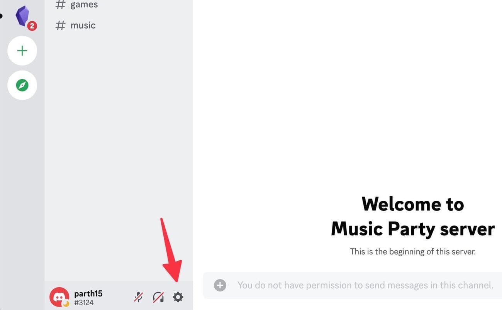Screen dimensions: 502x310
Task: Open User Settings gear
Action: 178,297
